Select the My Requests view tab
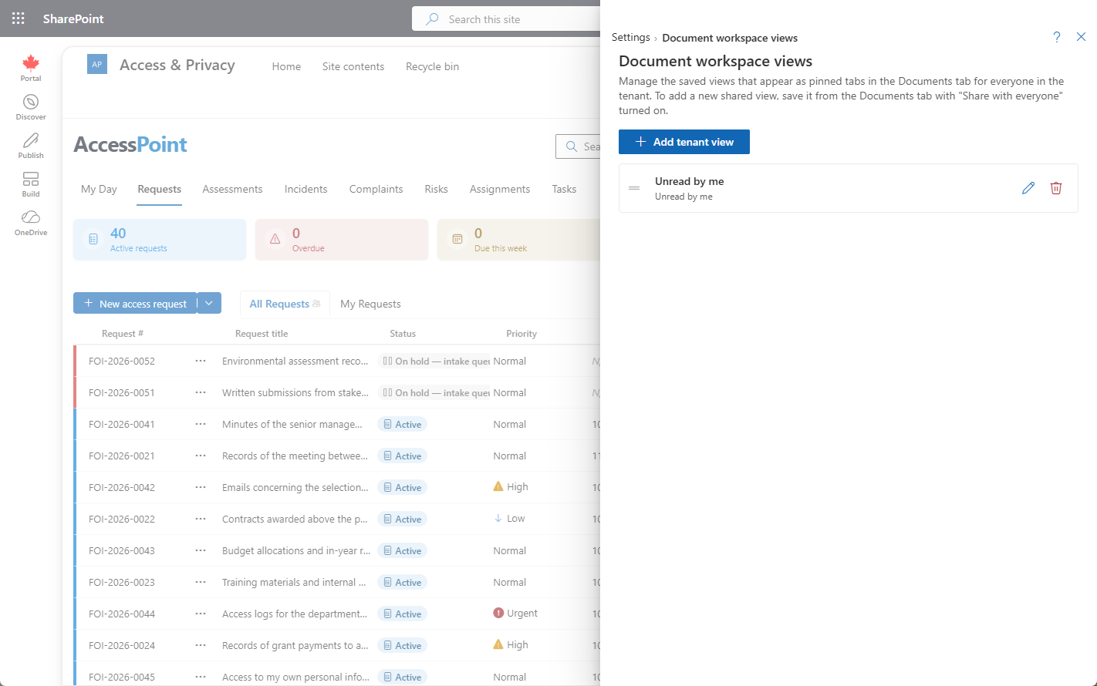The height and width of the screenshot is (686, 1097). (x=370, y=304)
